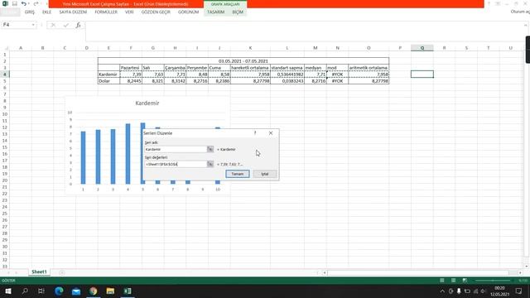
Task: Open Task View from the taskbar
Action: [41, 291]
